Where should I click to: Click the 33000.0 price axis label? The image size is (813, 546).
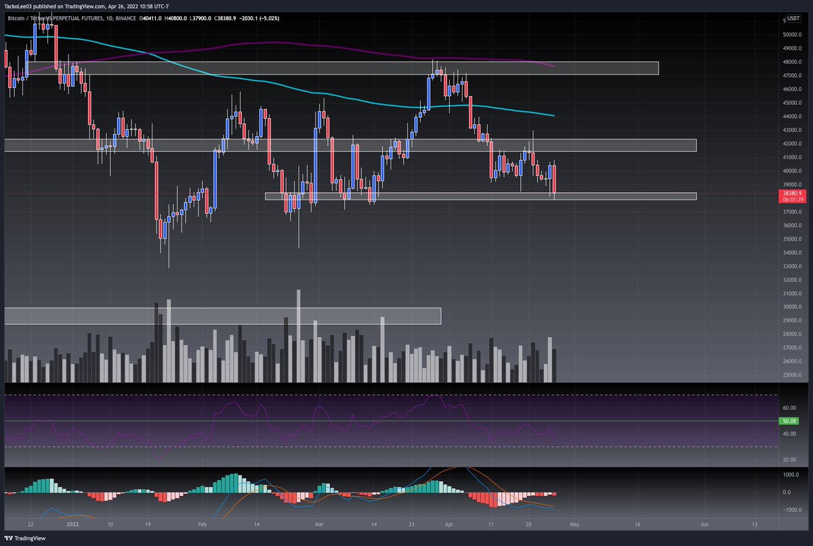[x=793, y=266]
